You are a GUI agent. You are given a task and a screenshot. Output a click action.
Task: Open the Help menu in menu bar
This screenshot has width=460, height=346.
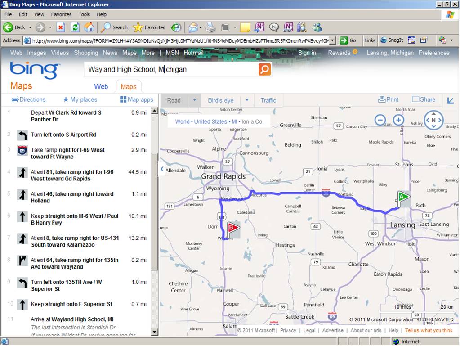[x=102, y=14]
